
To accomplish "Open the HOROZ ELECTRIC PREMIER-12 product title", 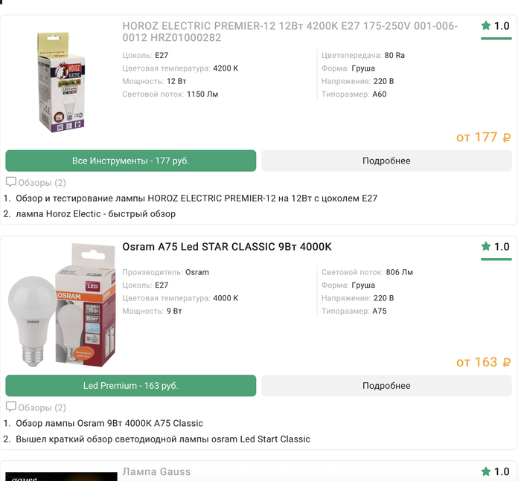I will pyautogui.click(x=290, y=32).
